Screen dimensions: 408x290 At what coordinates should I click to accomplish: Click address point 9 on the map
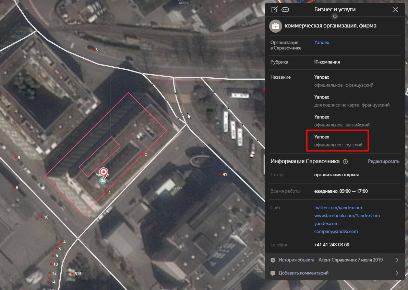coord(16,157)
